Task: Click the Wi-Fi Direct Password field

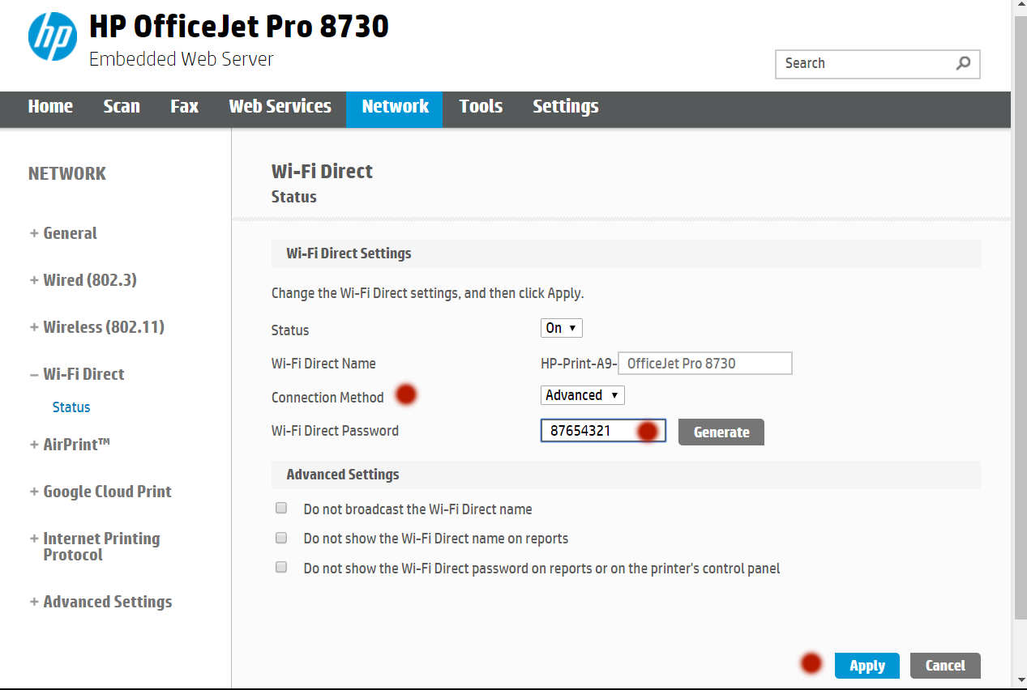Action: [x=592, y=431]
